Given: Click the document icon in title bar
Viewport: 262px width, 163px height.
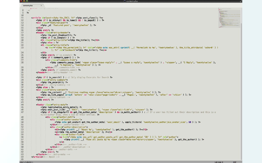Looking at the screenshot, I should click(x=125, y=1).
